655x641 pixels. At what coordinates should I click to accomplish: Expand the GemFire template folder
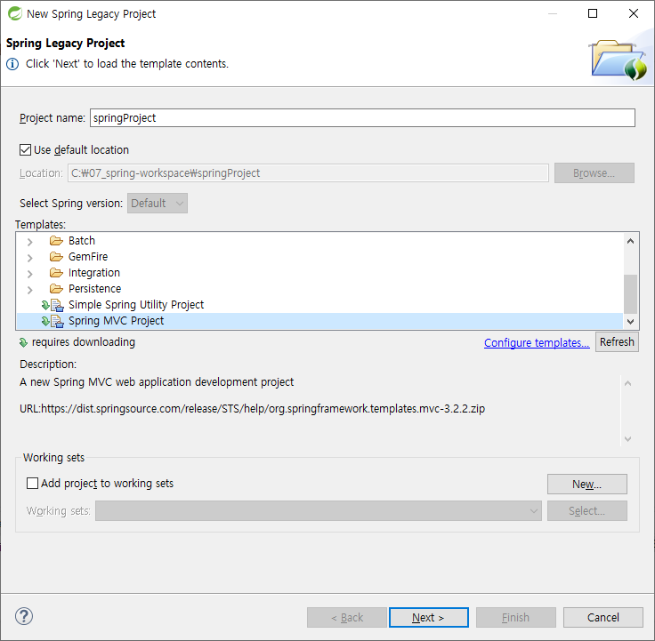tap(29, 258)
